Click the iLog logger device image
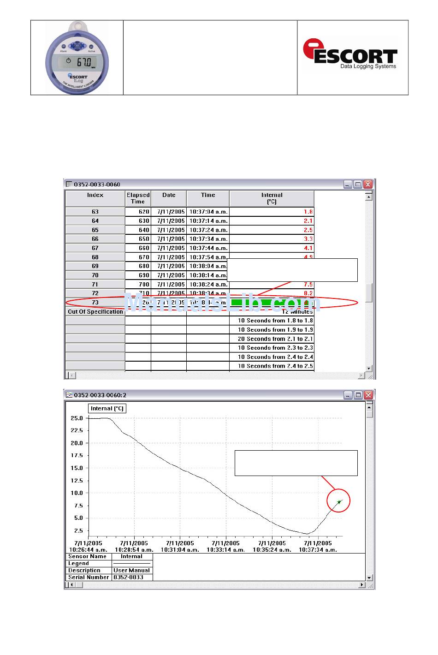This screenshot has width=438, height=655. point(77,57)
